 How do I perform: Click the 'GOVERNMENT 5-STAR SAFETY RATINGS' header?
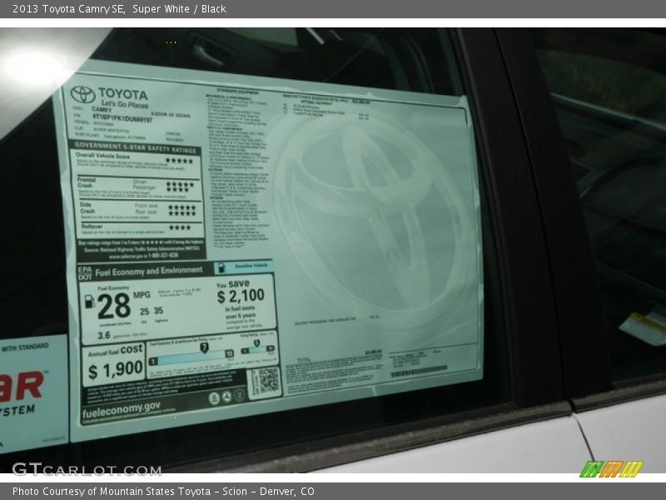[136, 147]
